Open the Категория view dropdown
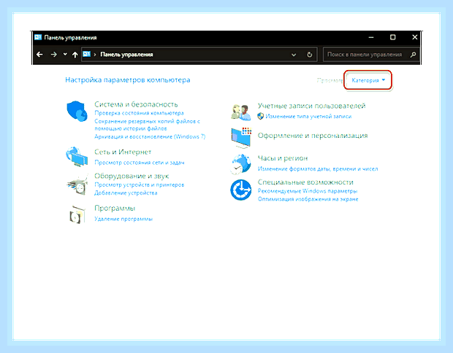 (368, 80)
